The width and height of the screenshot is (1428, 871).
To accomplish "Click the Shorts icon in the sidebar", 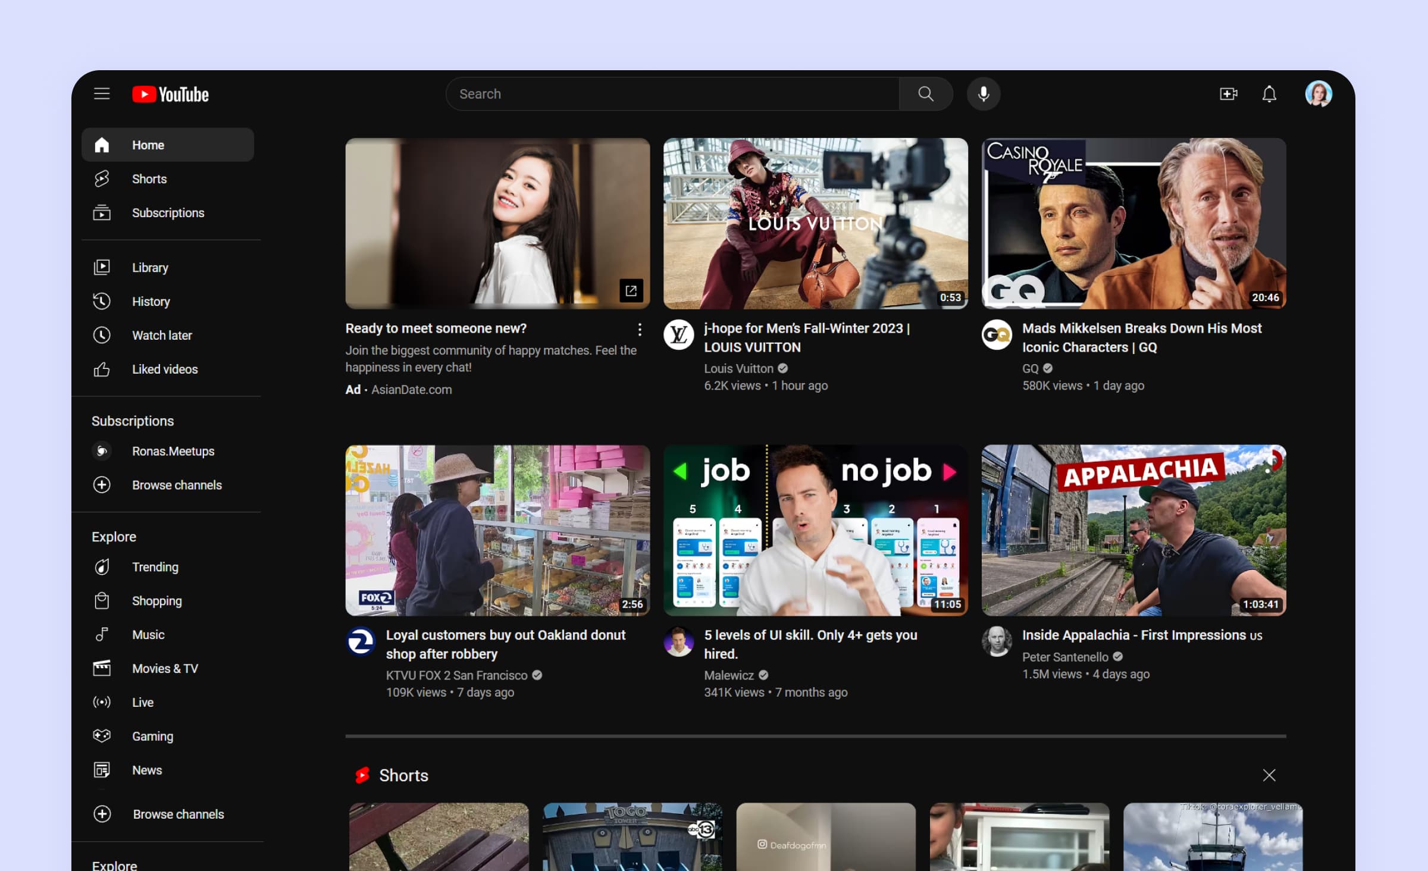I will click(x=102, y=178).
